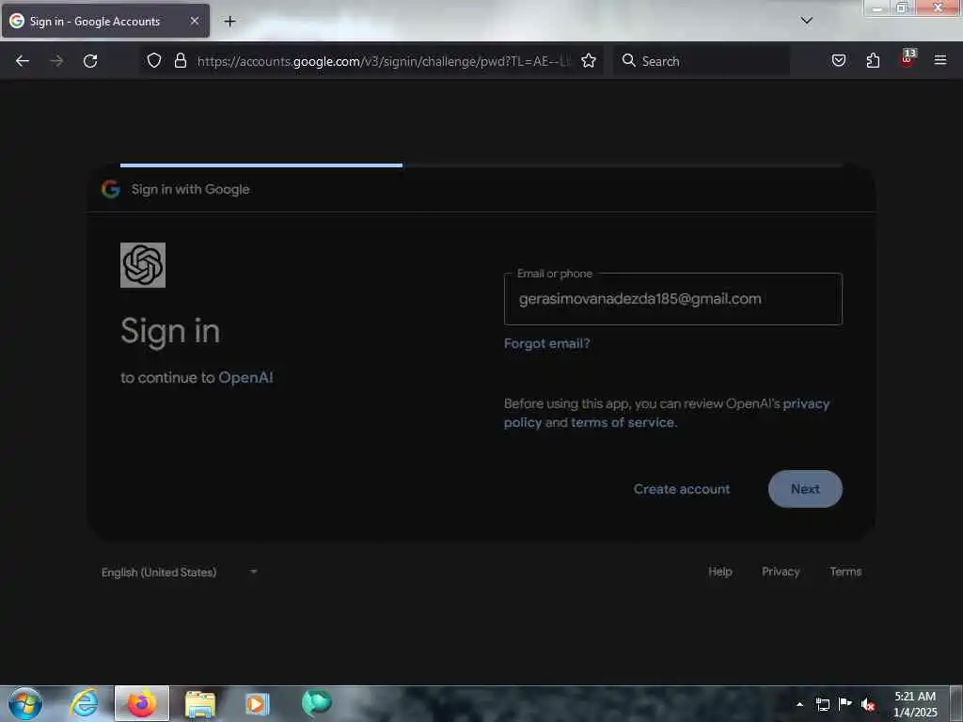This screenshot has height=722, width=963.
Task: Open a new tab with plus button
Action: tap(229, 22)
